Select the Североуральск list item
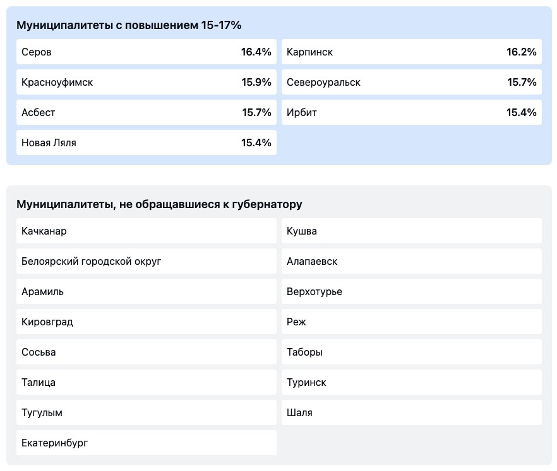557x471 pixels. pos(411,83)
